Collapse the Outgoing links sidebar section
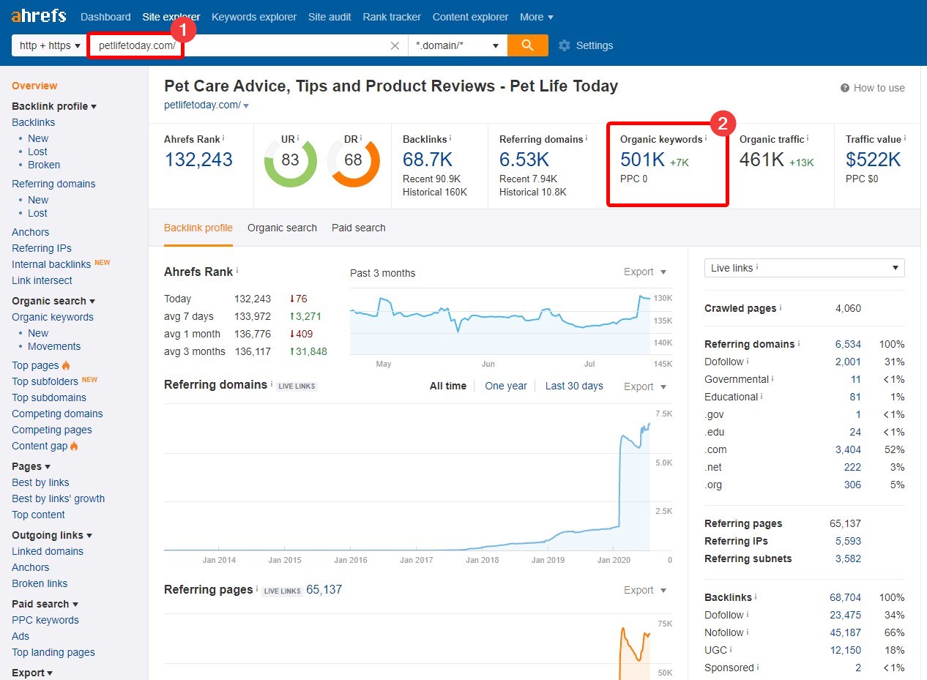 52,535
